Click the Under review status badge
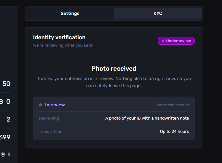The image size is (222, 163). [176, 41]
